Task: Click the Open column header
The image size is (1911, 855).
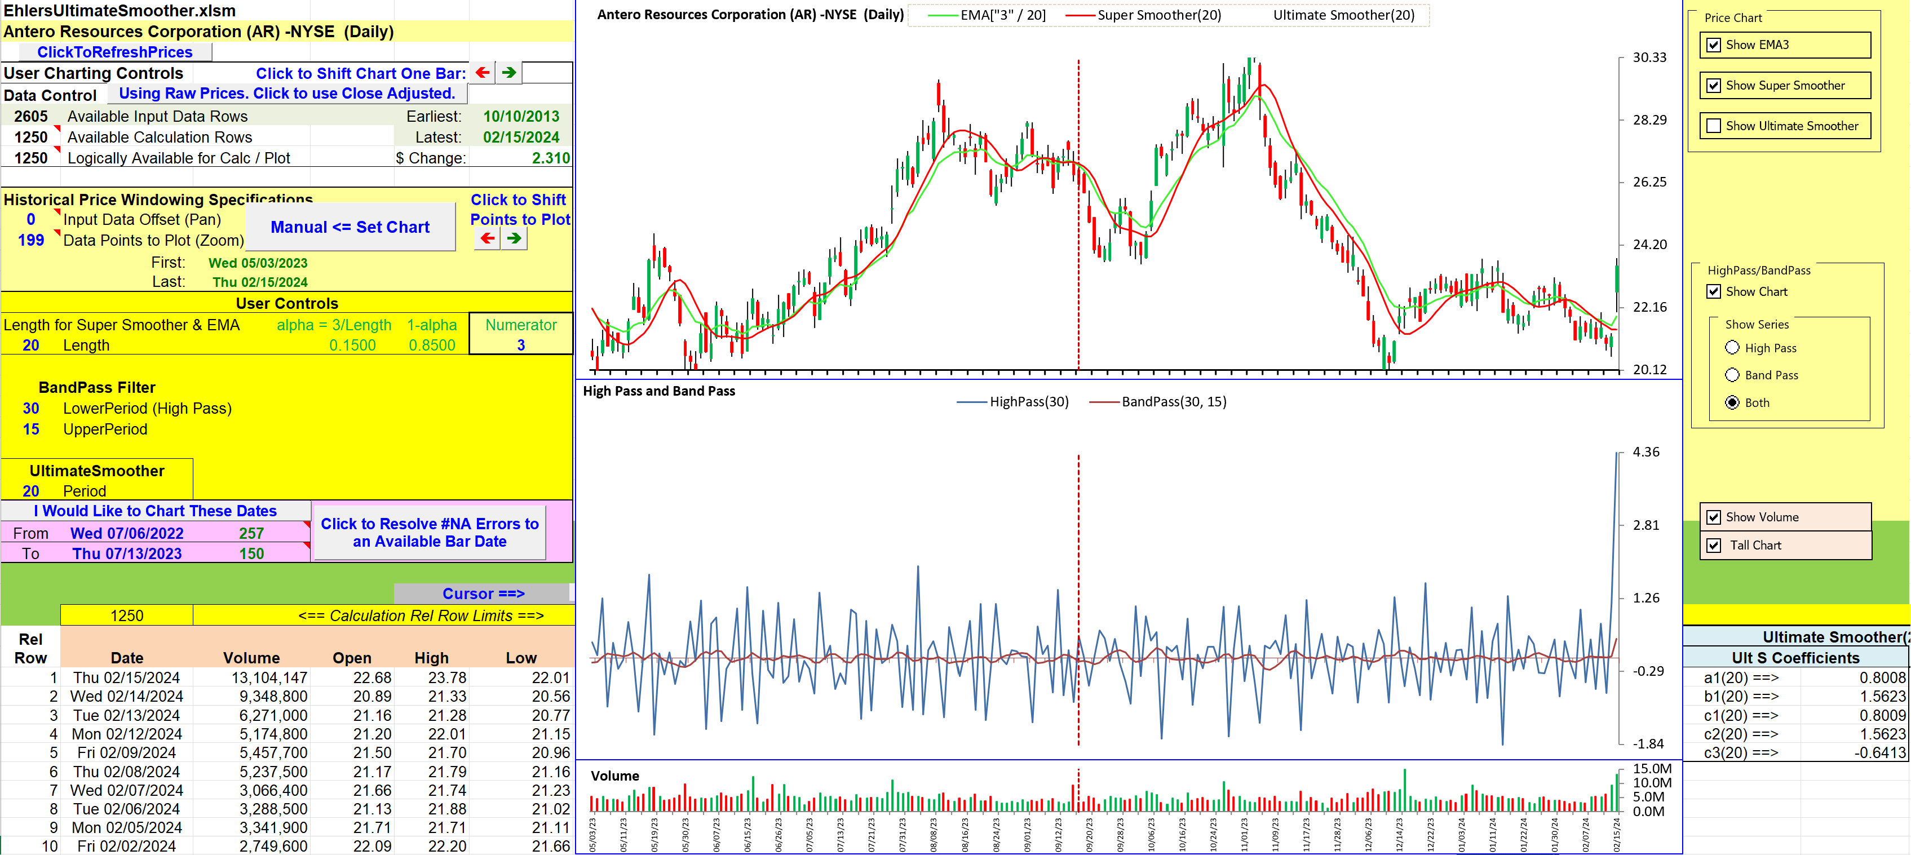Action: [x=352, y=658]
